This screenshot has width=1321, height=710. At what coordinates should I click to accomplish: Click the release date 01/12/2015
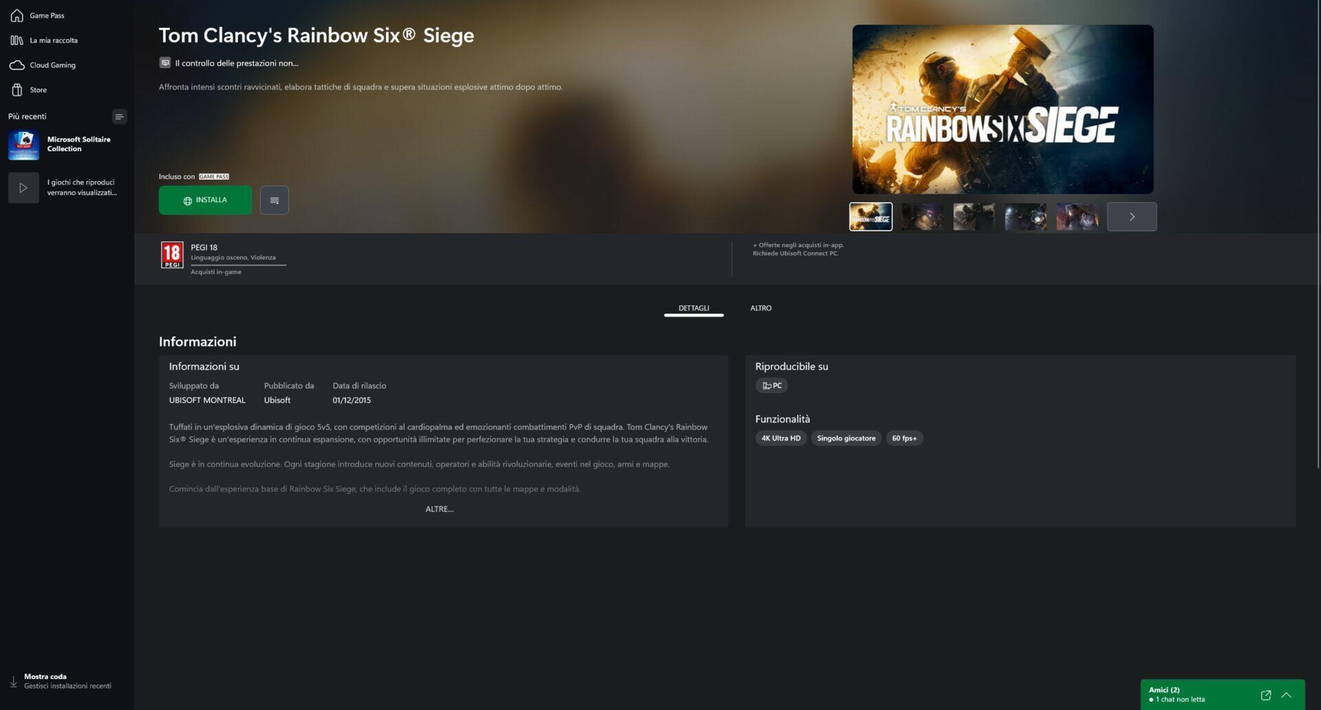point(352,400)
